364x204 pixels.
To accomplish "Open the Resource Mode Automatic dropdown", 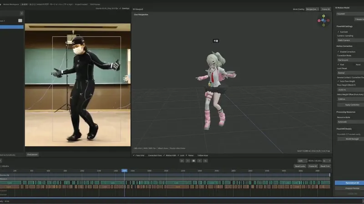I will click(350, 122).
